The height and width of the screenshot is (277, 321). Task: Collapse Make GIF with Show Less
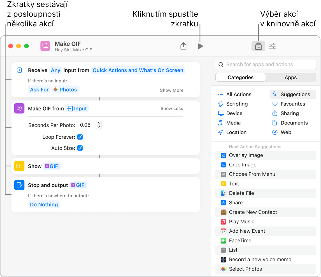point(171,108)
